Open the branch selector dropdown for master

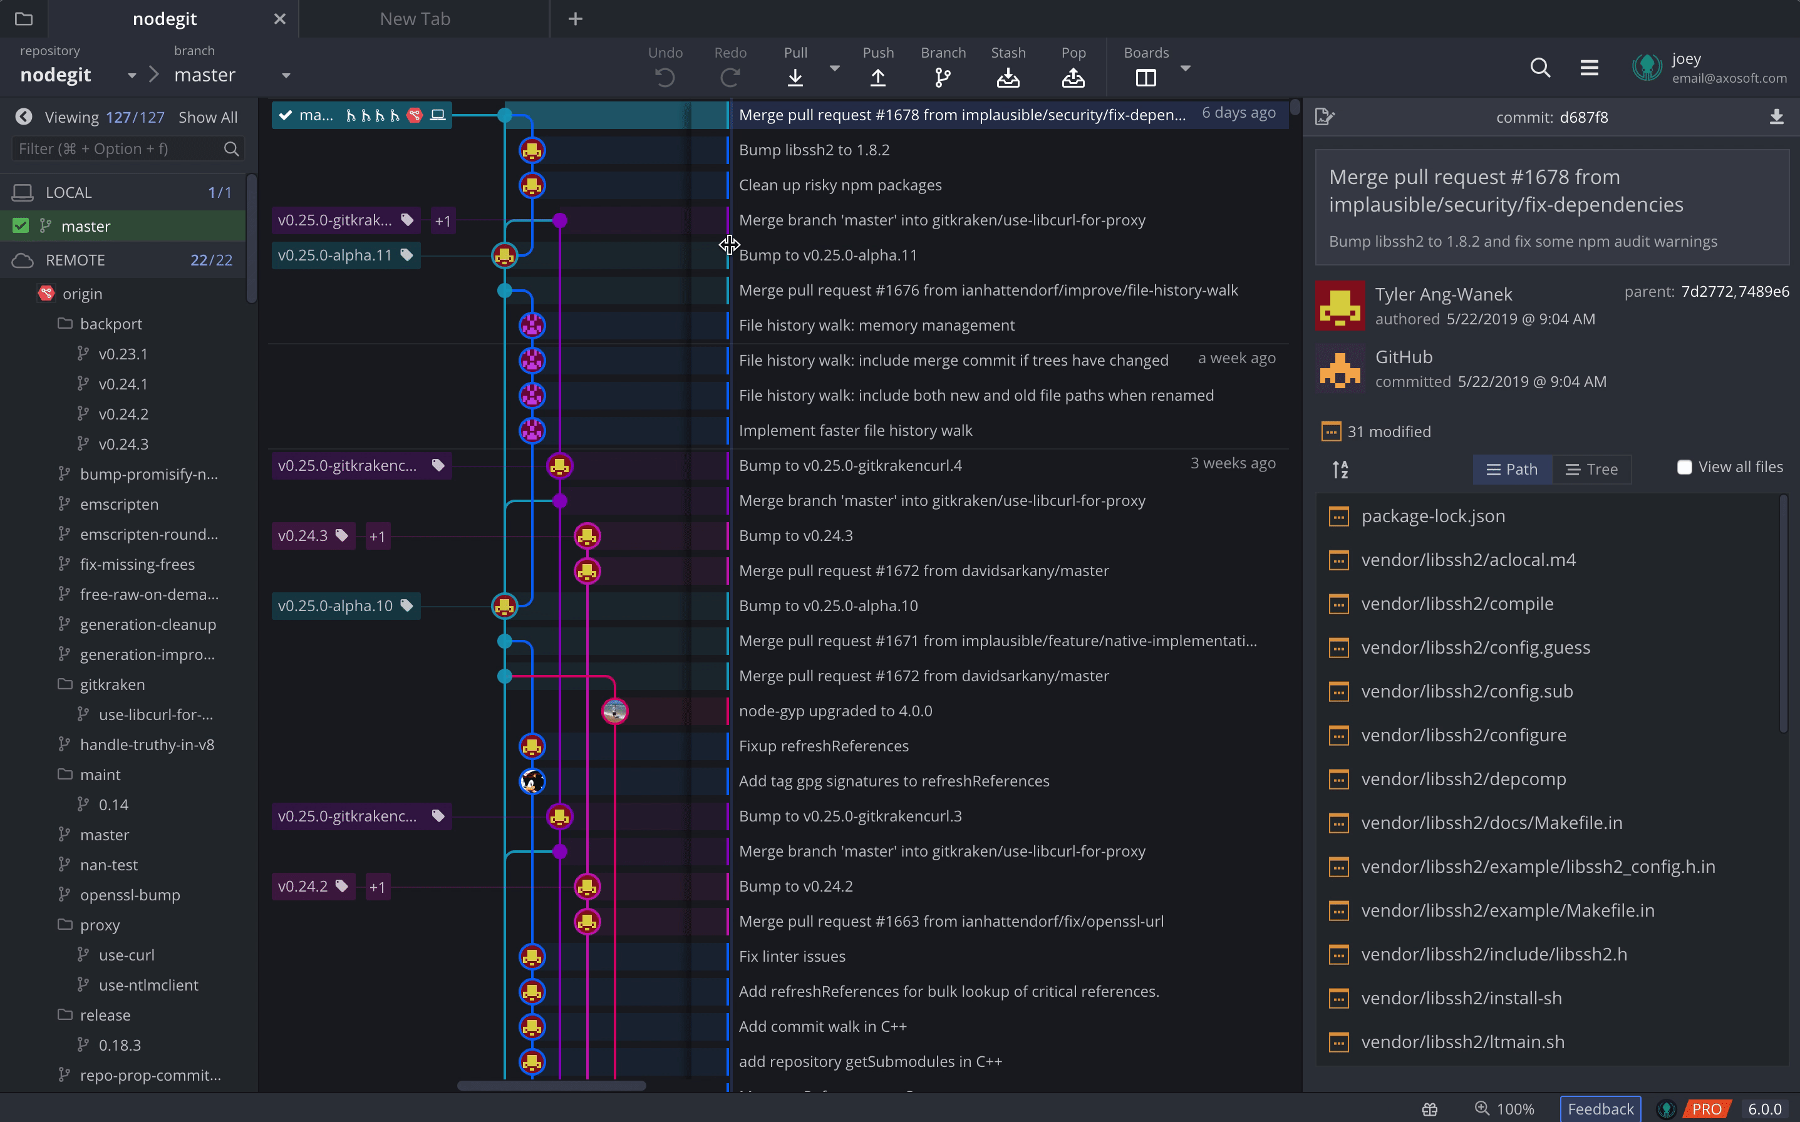tap(286, 76)
